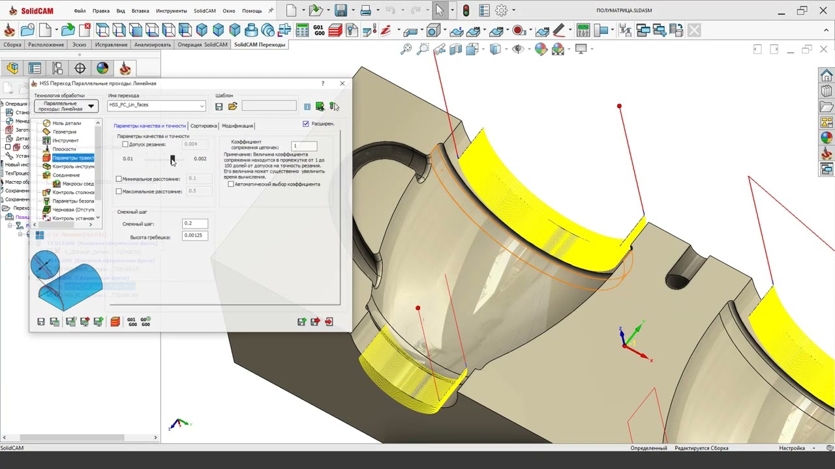
Task: Open the Настройка item in the status bar
Action: [x=792, y=448]
